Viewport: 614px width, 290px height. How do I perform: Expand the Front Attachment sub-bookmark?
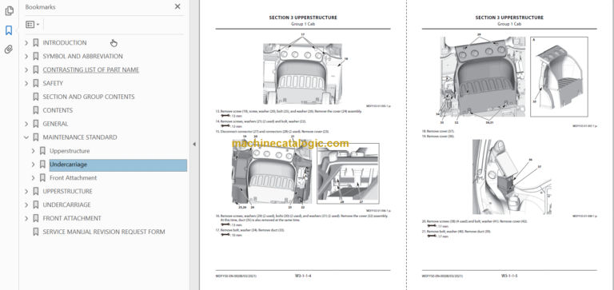tap(34, 178)
